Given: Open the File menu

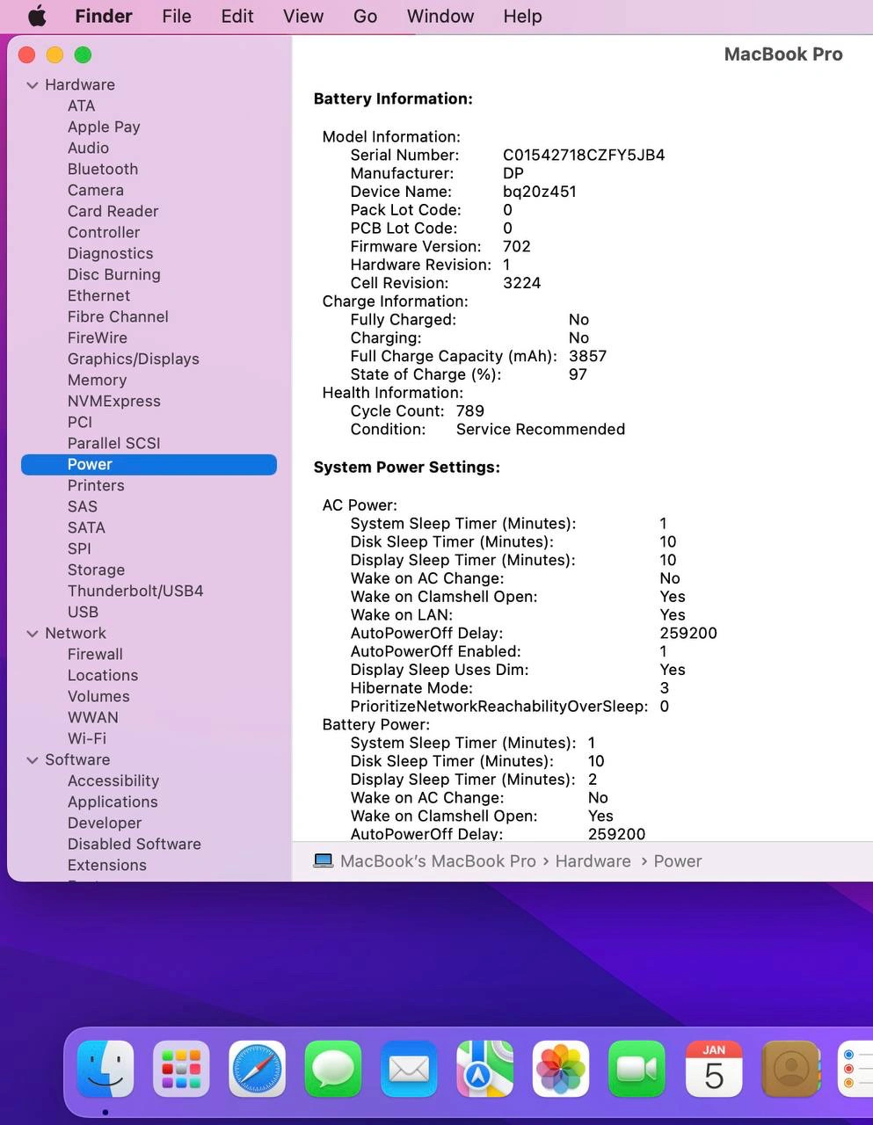Looking at the screenshot, I should click(x=176, y=16).
